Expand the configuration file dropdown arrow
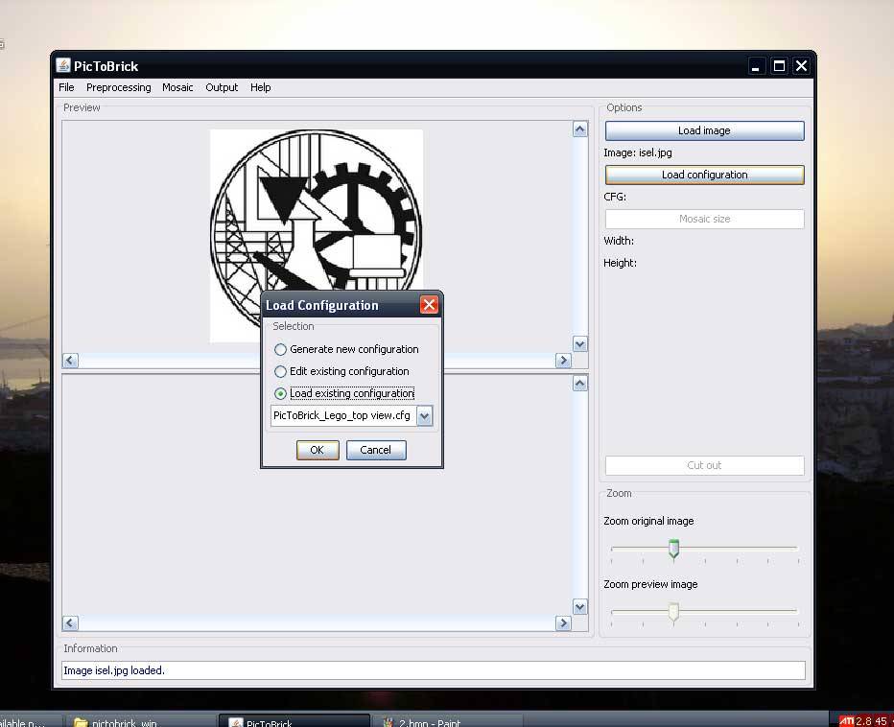Screen dimensions: 894x727 coord(425,415)
